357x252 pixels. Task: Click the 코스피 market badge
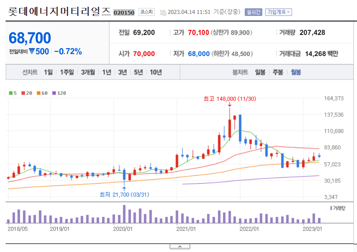[x=146, y=12]
